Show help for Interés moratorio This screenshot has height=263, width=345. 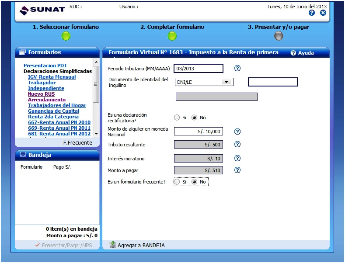(237, 158)
